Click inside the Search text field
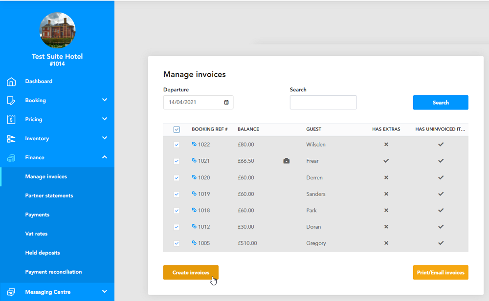 coord(323,102)
